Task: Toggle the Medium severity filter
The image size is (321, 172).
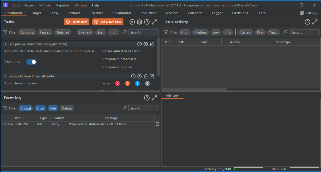Action: click(x=201, y=32)
